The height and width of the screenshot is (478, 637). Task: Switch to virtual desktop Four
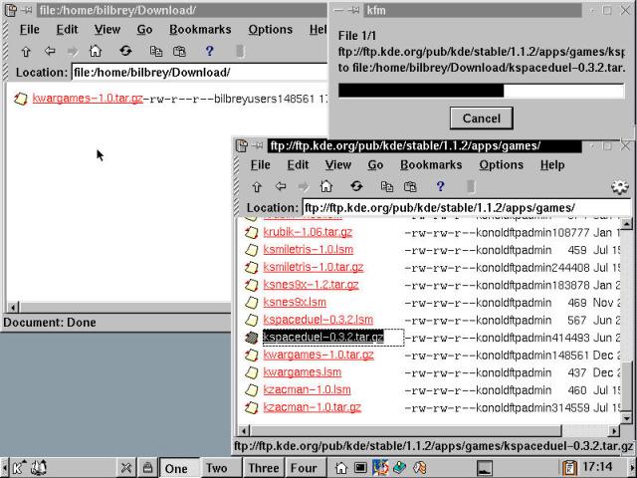pyautogui.click(x=304, y=468)
